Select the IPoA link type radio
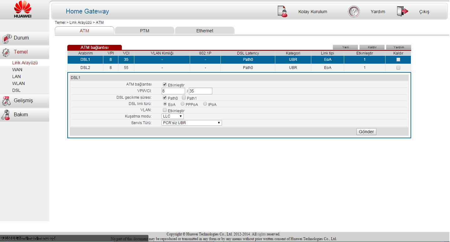This screenshot has height=242, width=450. click(205, 104)
